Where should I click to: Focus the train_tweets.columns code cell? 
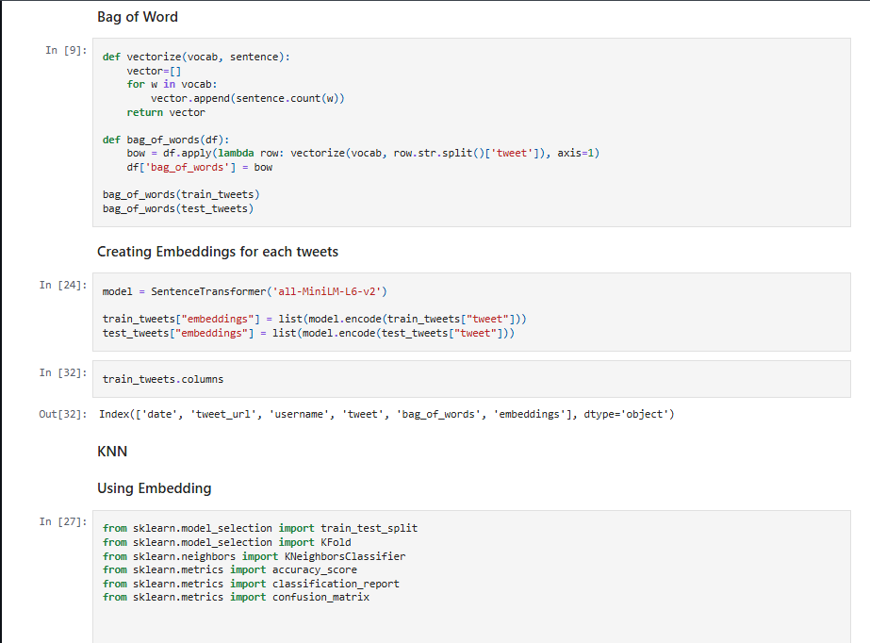(x=471, y=379)
